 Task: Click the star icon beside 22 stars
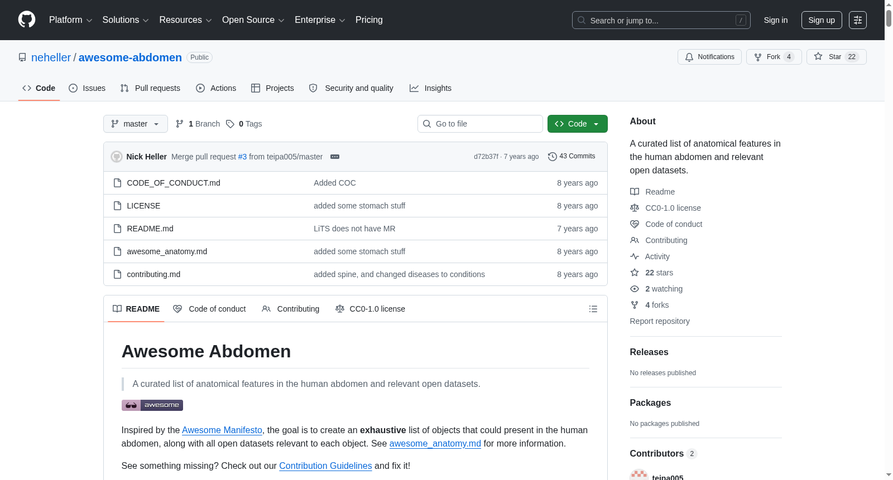pos(635,273)
